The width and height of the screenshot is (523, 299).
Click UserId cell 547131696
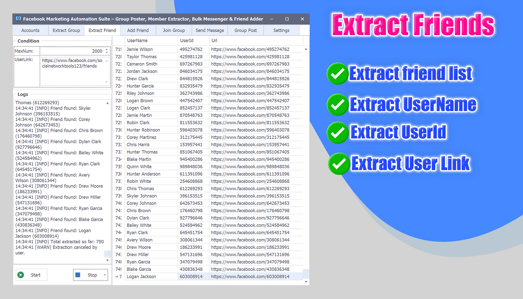194,255
